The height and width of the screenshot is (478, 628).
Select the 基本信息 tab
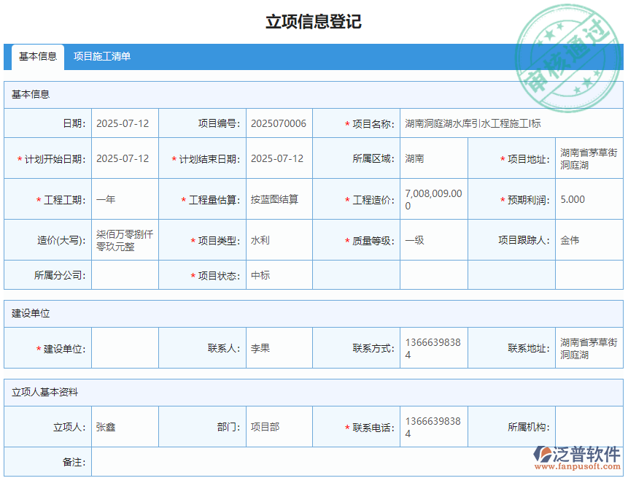36,57
